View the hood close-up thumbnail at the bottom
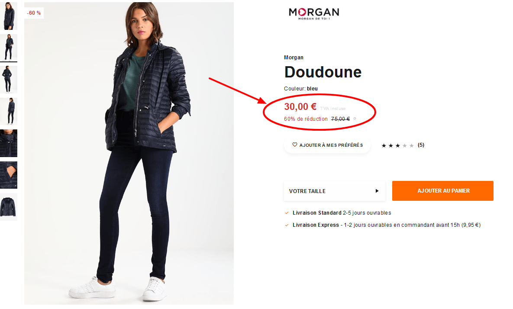513x309 pixels. coord(9,207)
